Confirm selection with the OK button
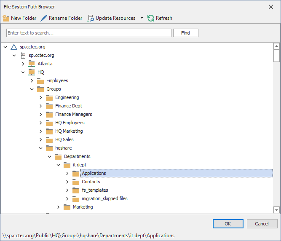Viewport: 281px width, 241px height. pyautogui.click(x=228, y=224)
